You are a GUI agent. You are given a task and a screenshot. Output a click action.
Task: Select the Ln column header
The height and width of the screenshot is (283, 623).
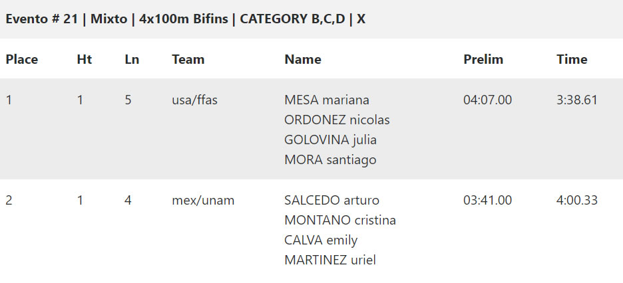[x=132, y=59]
